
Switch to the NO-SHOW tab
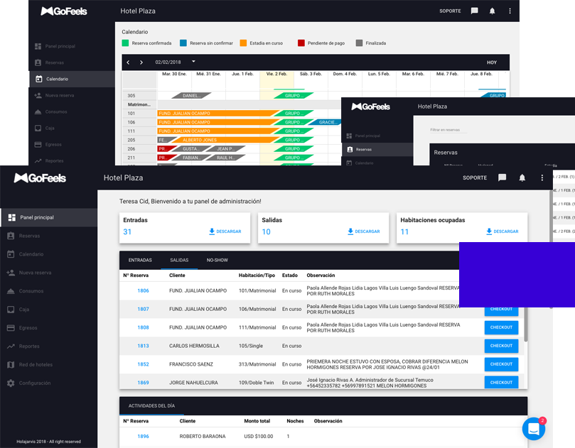217,260
